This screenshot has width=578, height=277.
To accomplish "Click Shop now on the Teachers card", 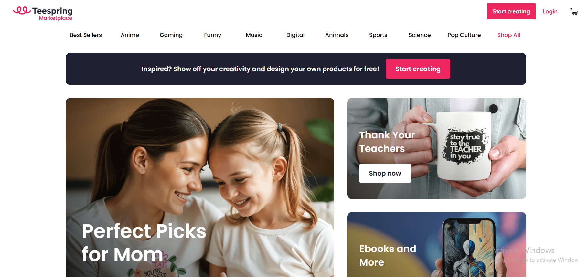I will point(385,173).
